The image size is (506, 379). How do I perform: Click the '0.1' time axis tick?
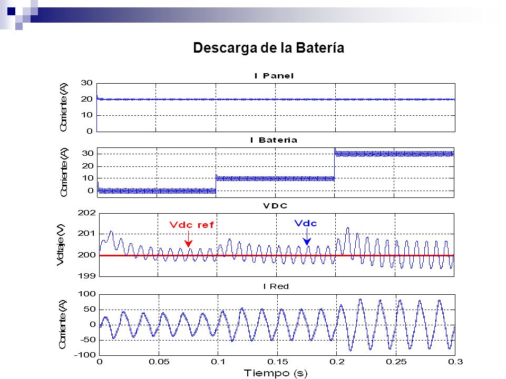coord(218,362)
